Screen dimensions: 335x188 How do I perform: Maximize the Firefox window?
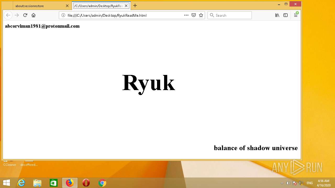[286, 4]
